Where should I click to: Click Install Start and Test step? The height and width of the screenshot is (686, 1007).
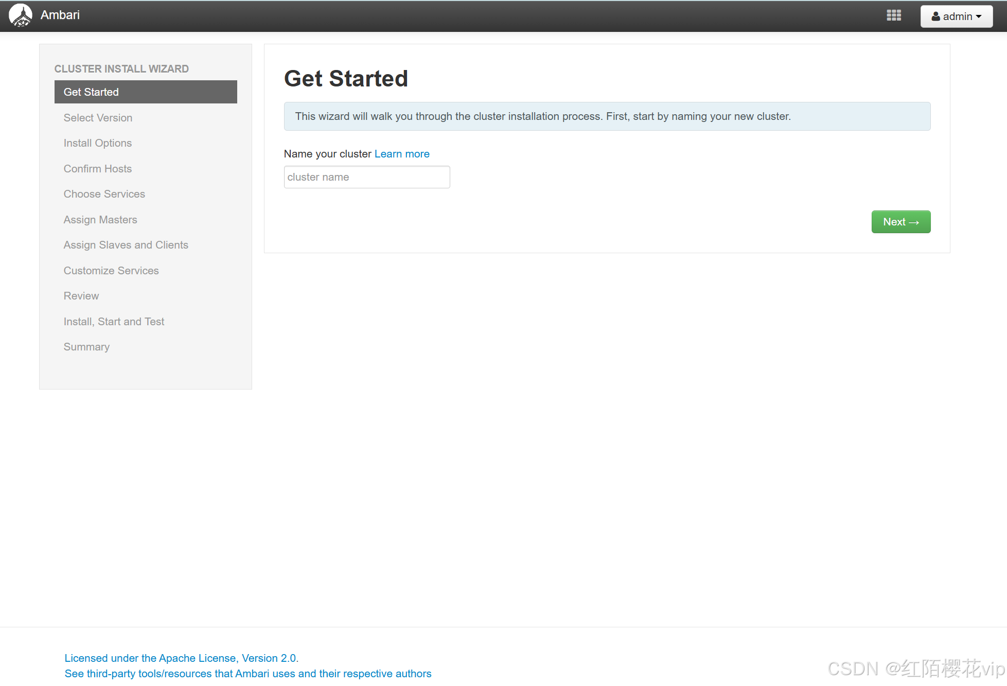(x=113, y=321)
